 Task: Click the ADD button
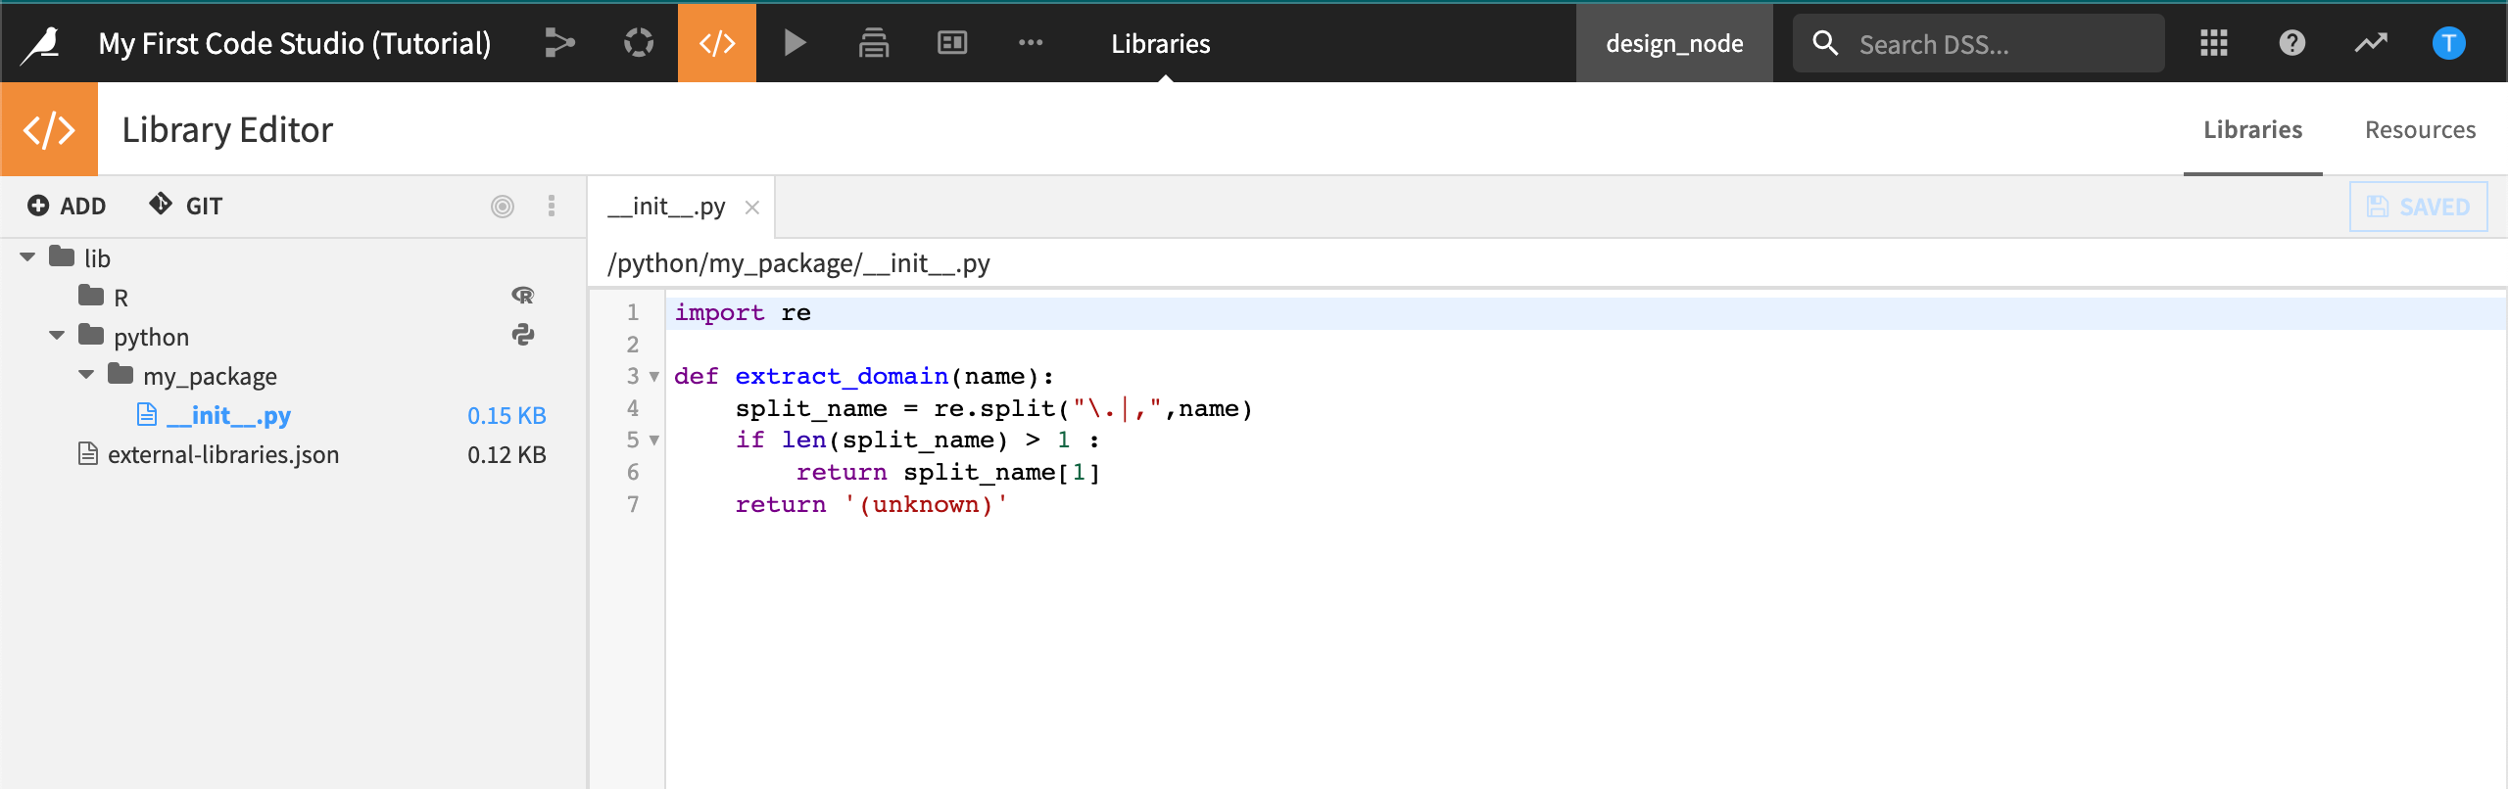point(67,207)
